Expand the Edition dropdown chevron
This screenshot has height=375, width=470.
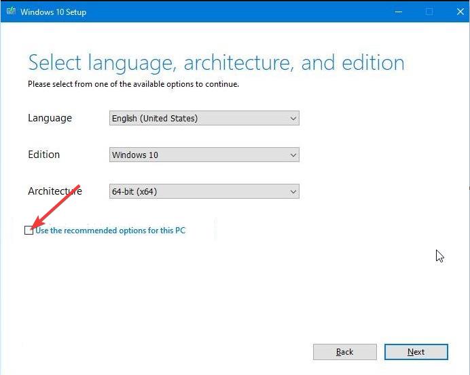pos(293,155)
